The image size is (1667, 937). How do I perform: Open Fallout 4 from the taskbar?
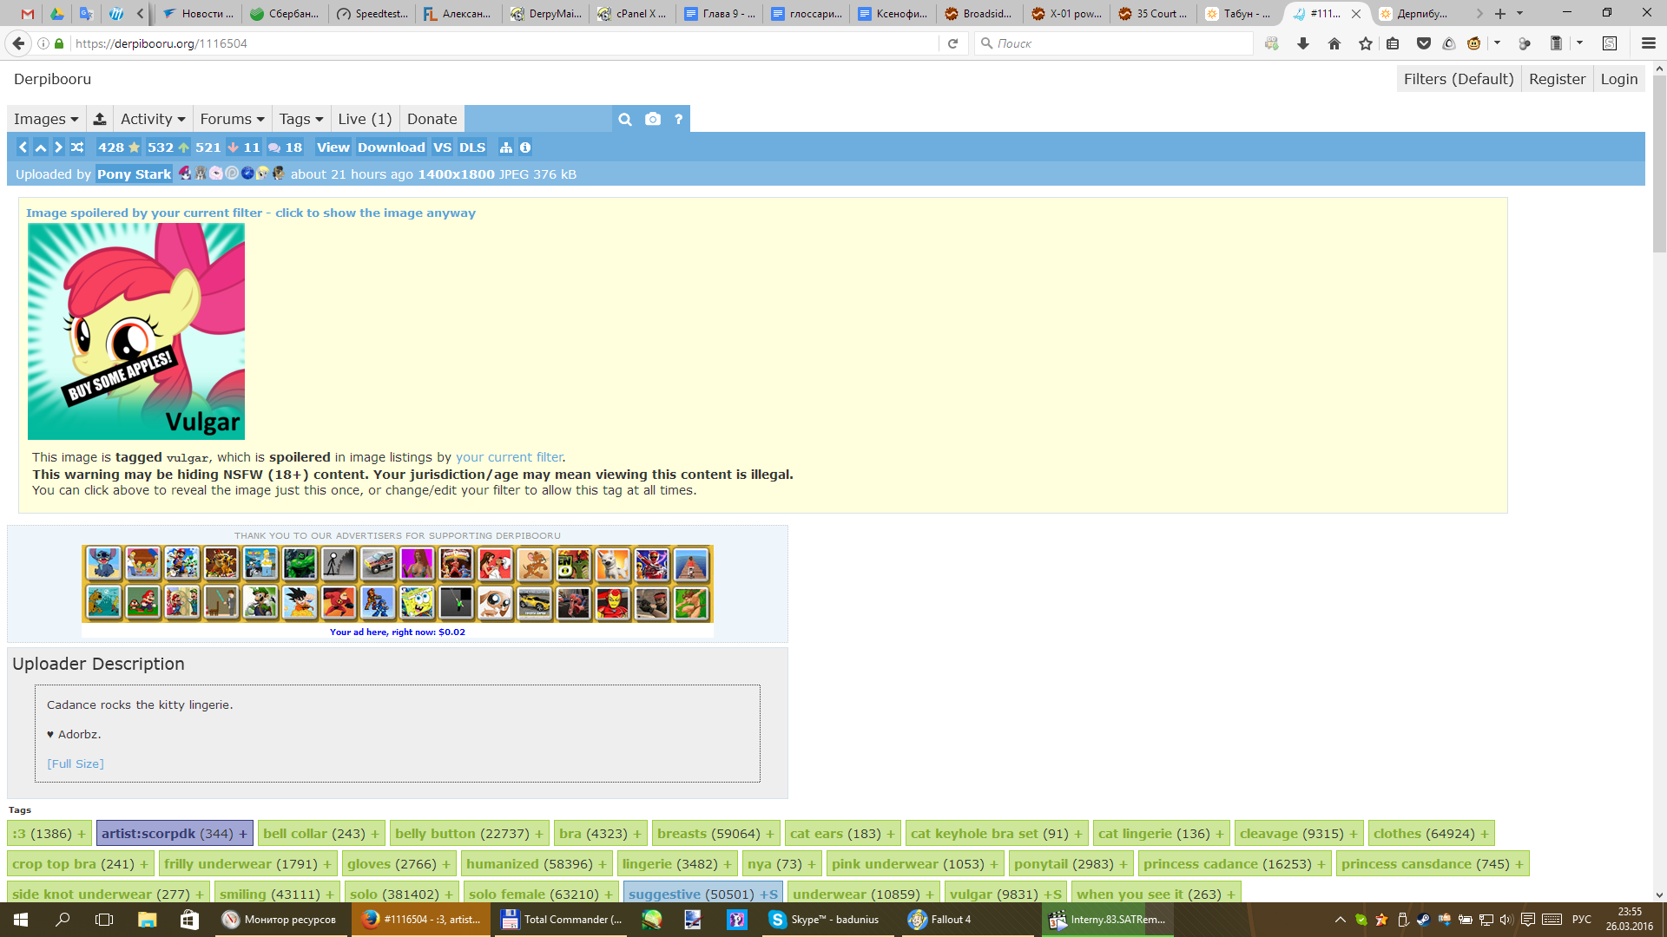[941, 920]
